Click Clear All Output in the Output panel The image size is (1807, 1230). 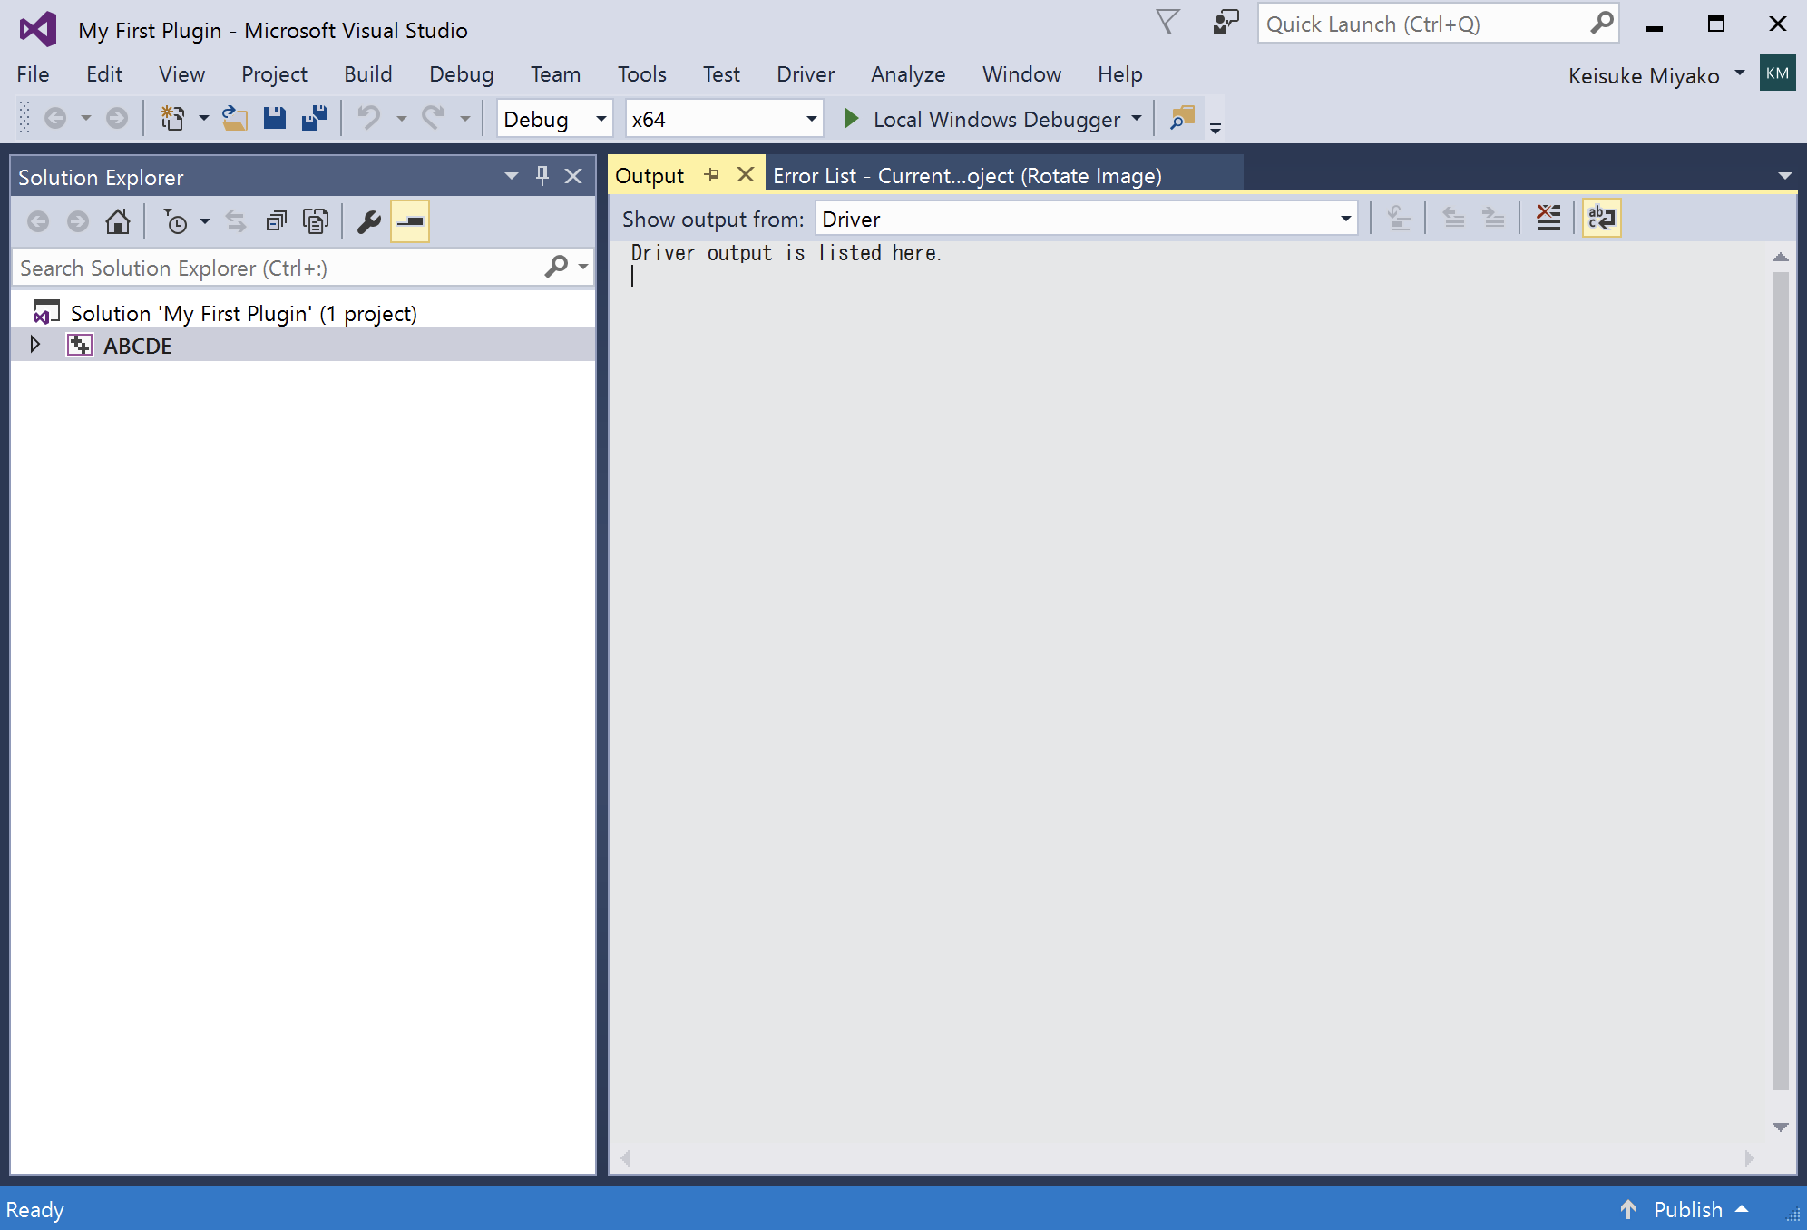(x=1548, y=218)
